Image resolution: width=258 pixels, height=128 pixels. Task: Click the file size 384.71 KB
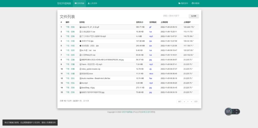[x=140, y=27]
